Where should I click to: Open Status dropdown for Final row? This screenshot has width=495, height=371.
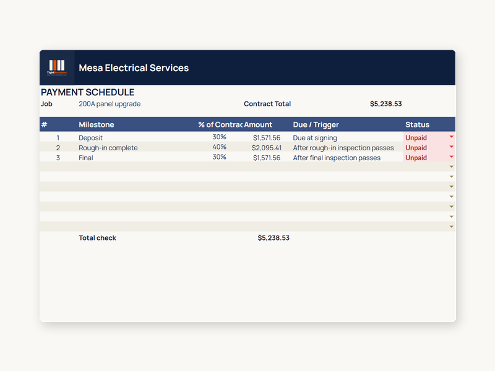[451, 157]
